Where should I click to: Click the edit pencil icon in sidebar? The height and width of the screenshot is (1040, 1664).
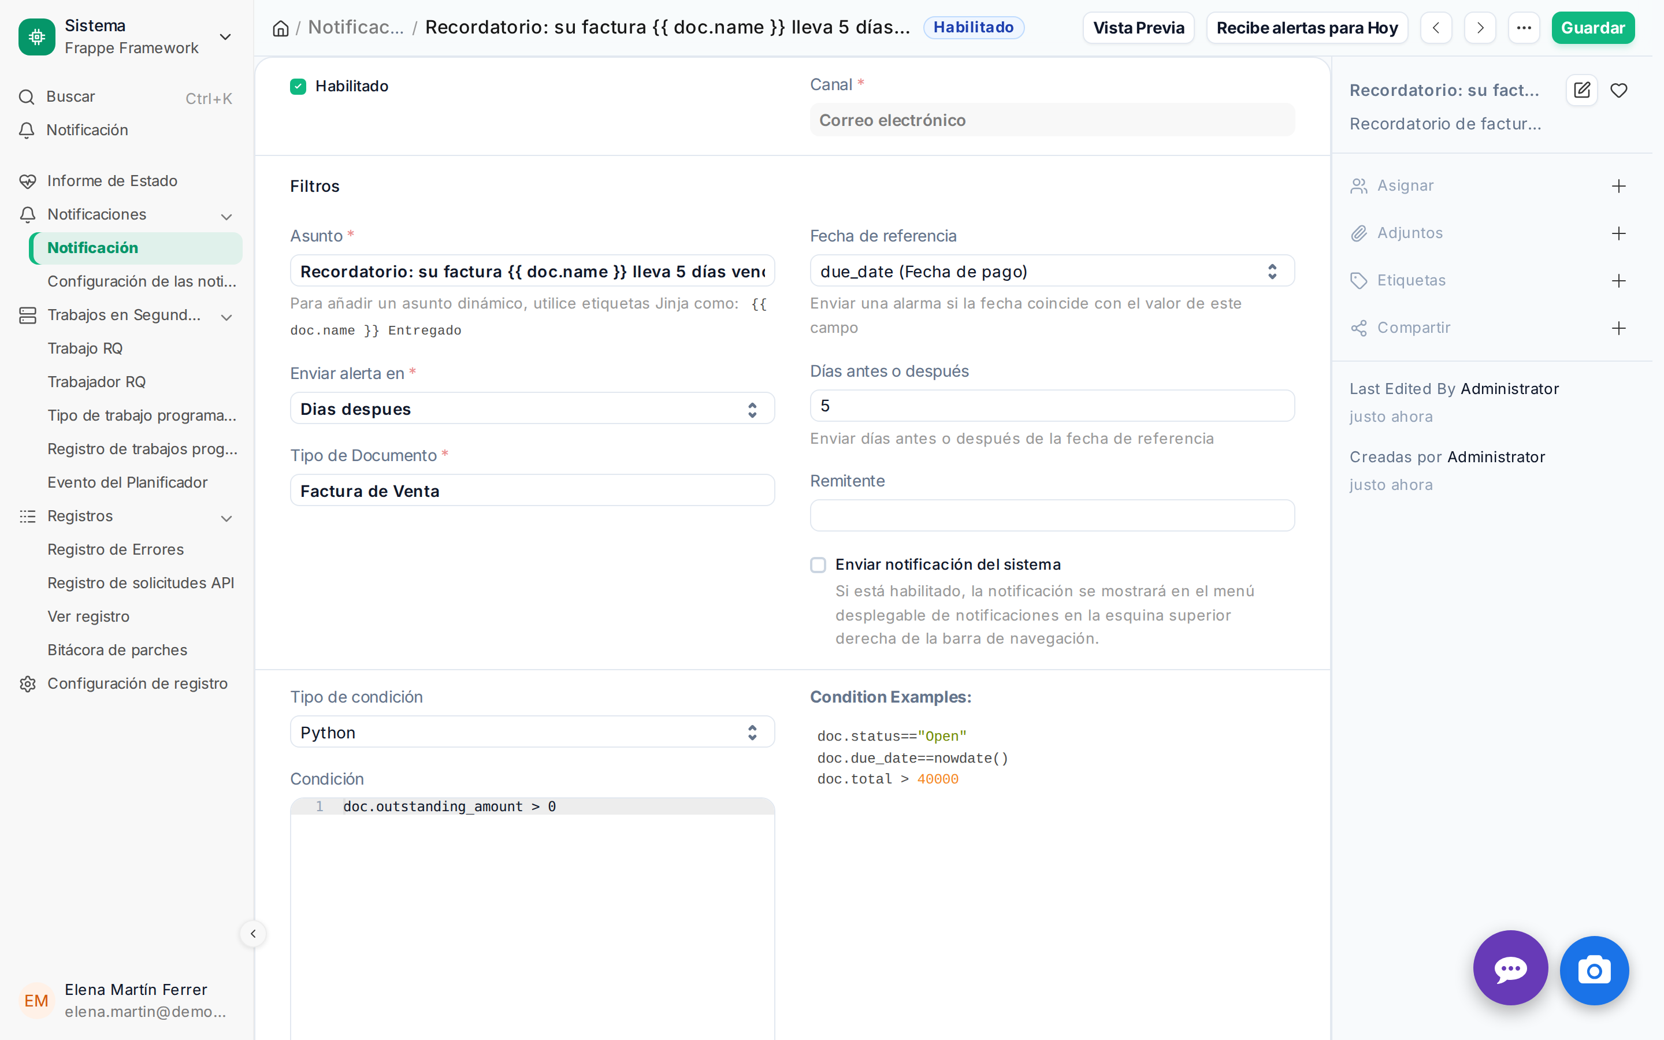(x=1581, y=90)
